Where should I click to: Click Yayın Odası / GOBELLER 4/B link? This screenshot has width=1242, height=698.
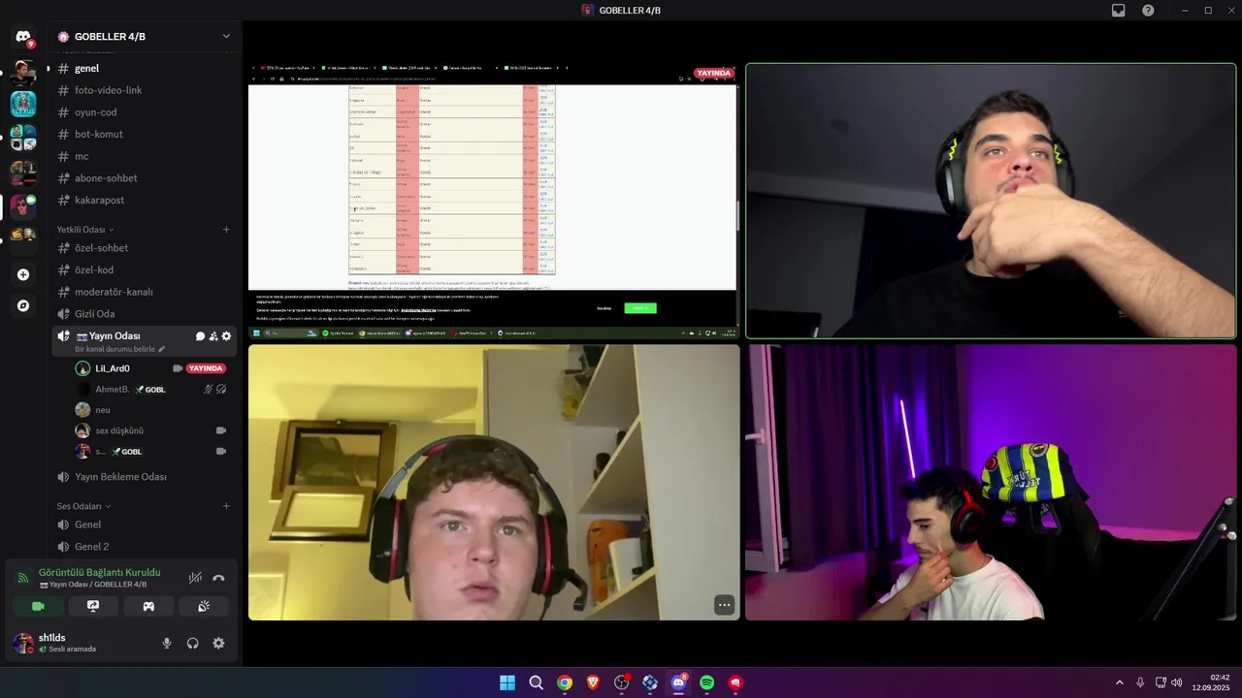click(93, 585)
